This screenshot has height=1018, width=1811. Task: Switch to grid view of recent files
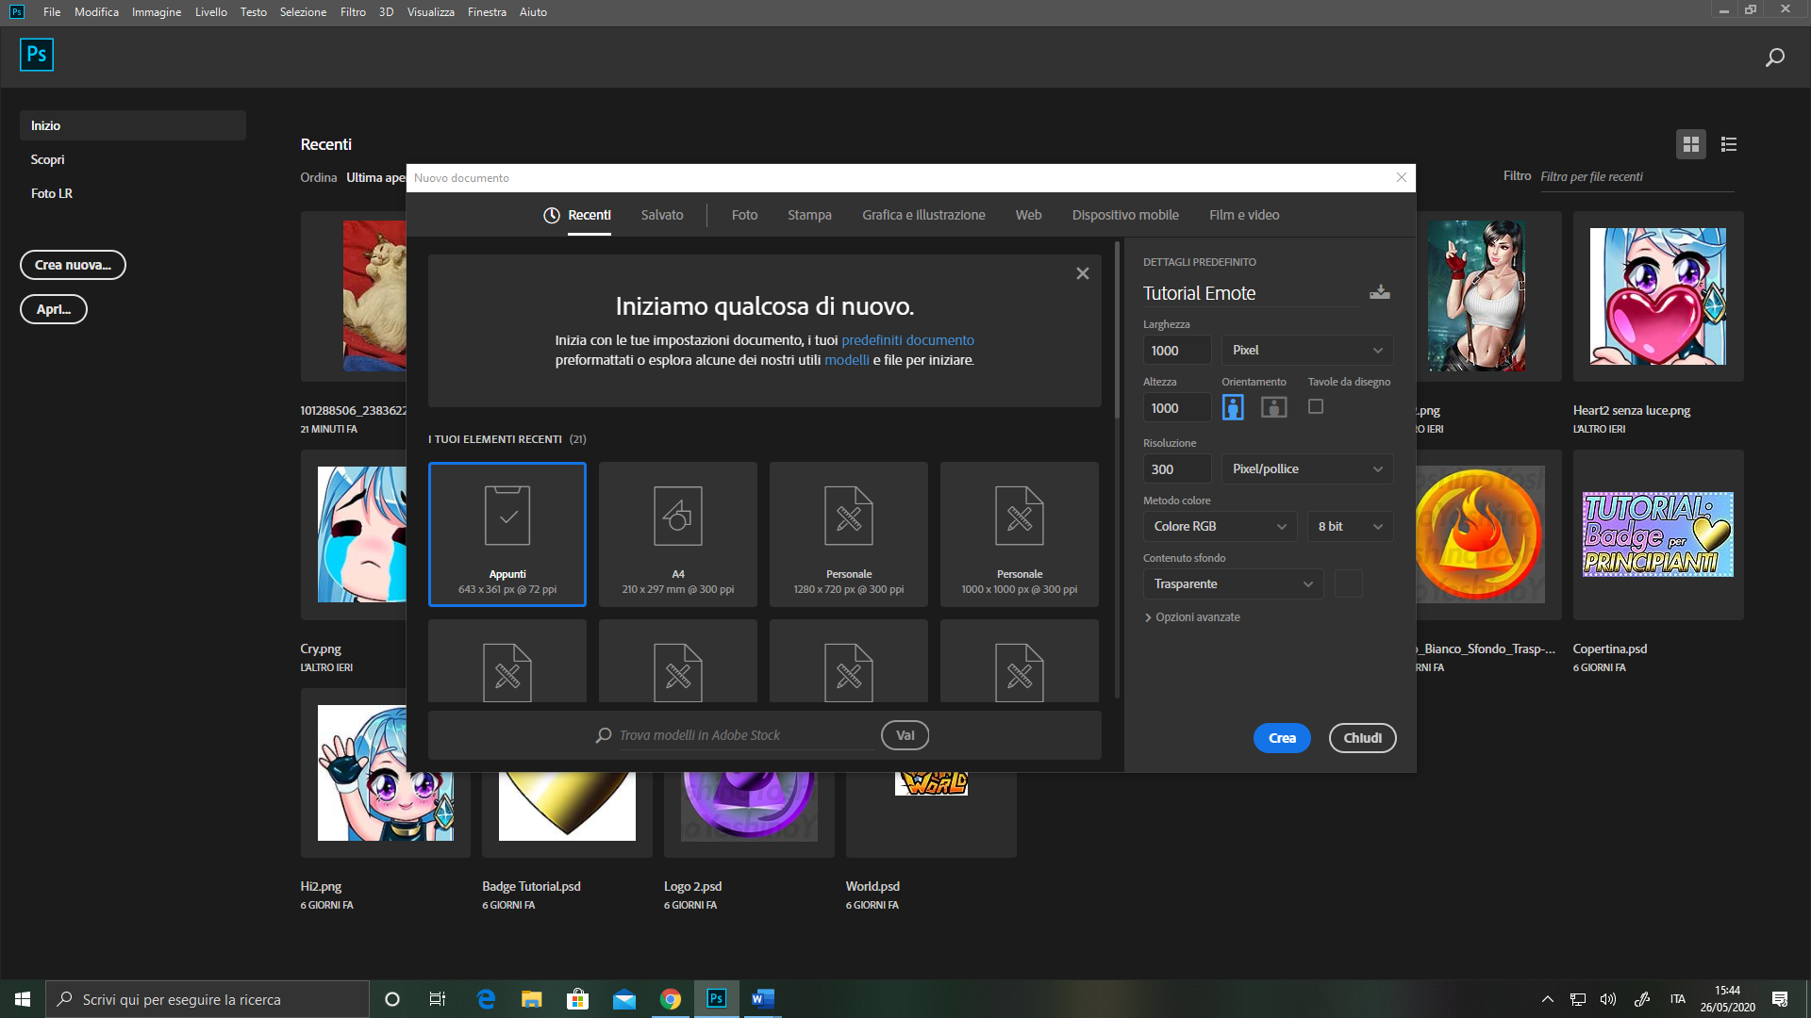(x=1690, y=144)
